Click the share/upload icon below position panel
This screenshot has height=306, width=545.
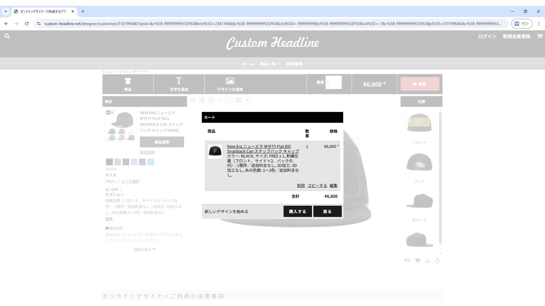click(x=438, y=260)
